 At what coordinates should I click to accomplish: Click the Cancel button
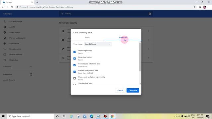[x=120, y=90]
